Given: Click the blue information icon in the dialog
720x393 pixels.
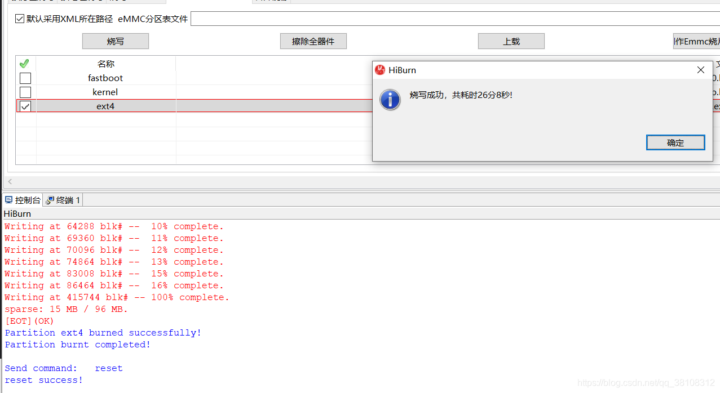Looking at the screenshot, I should point(390,100).
